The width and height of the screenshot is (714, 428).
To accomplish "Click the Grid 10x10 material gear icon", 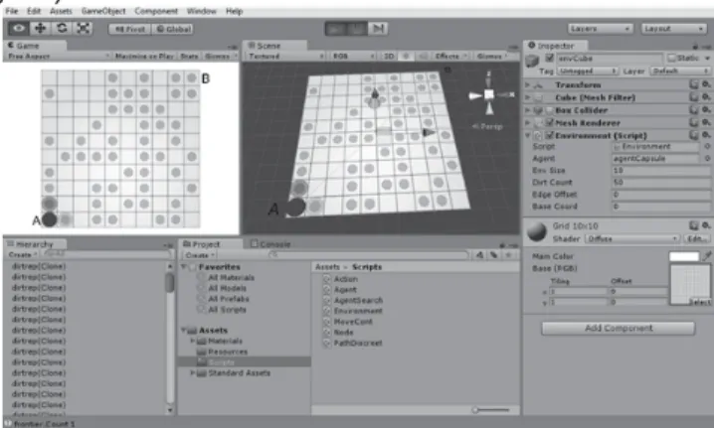I will pos(706,225).
